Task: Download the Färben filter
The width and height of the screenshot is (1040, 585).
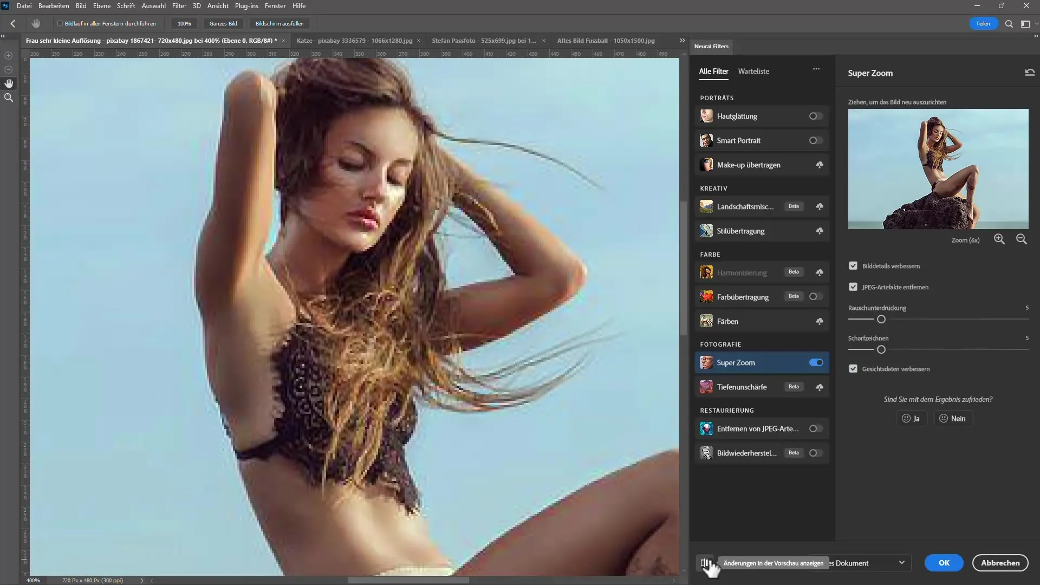Action: tap(820, 321)
